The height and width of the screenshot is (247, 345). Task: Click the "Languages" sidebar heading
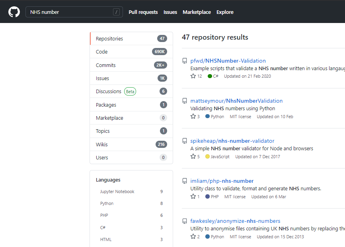pyautogui.click(x=108, y=180)
